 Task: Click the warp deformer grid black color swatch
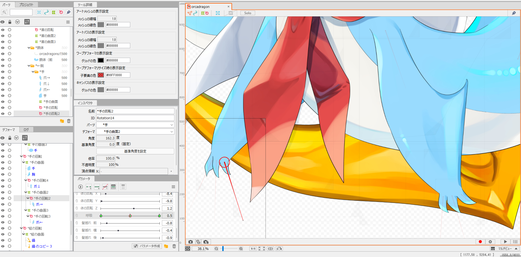(x=101, y=60)
